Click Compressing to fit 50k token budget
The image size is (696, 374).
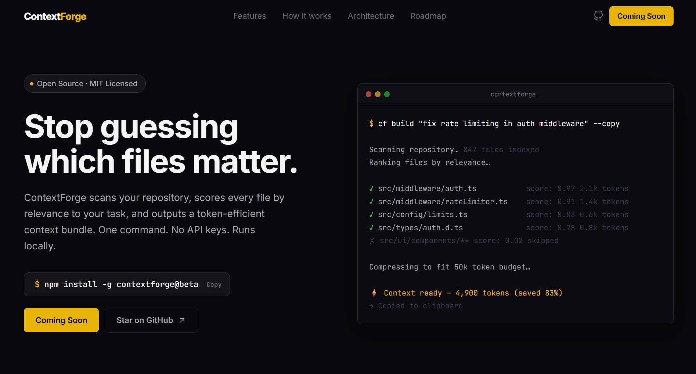point(450,267)
